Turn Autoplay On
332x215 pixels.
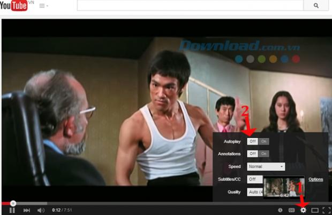tap(264, 141)
